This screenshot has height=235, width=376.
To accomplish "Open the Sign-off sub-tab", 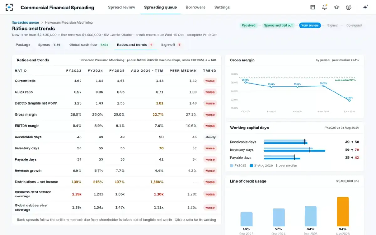I will pos(171,45).
